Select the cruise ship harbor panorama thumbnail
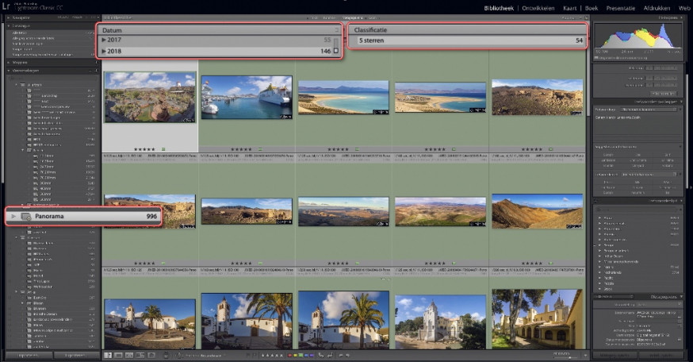 pyautogui.click(x=247, y=97)
